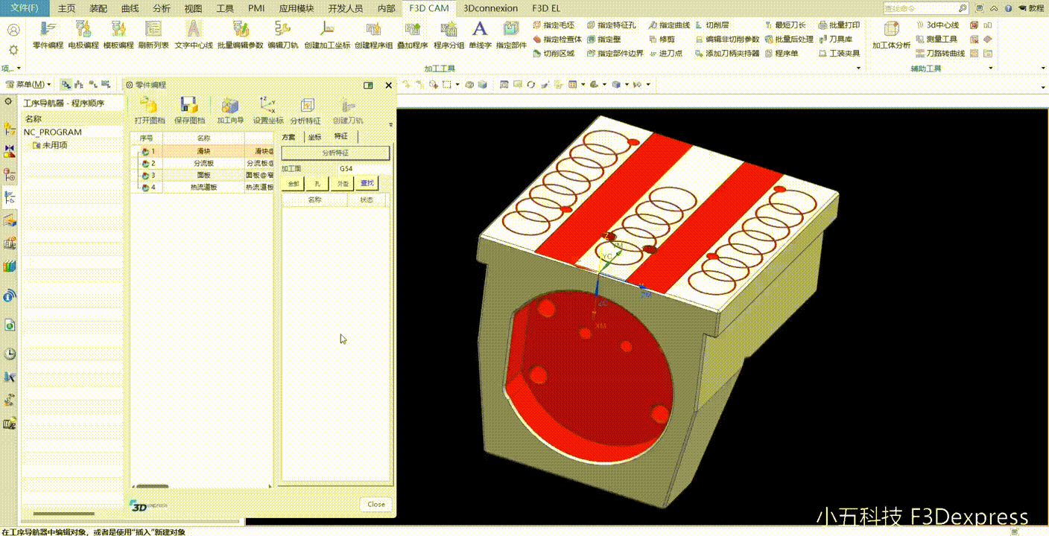1049x536 pixels.
Task: Select the 文字中心线 text centerline tool
Action: (194, 34)
